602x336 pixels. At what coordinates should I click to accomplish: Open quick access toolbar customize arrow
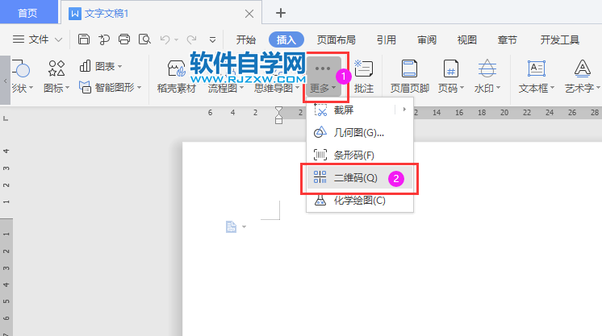212,39
